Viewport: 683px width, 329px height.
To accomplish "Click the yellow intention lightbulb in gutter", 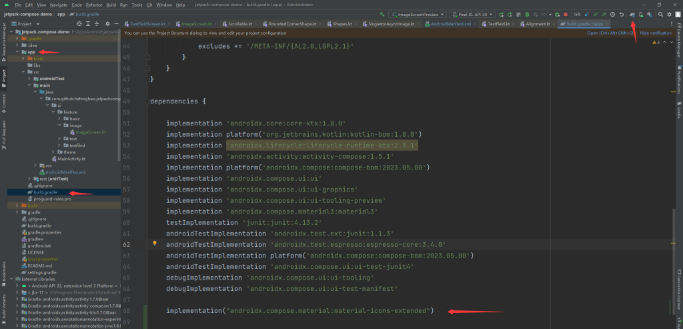I will coord(155,244).
